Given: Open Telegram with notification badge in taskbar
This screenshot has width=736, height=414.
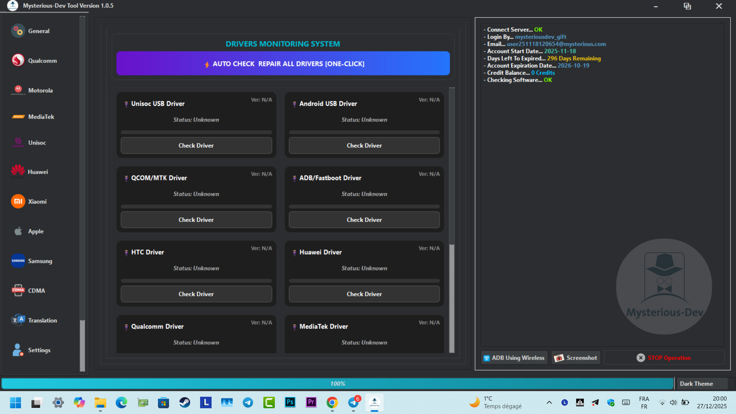Looking at the screenshot, I should (353, 402).
